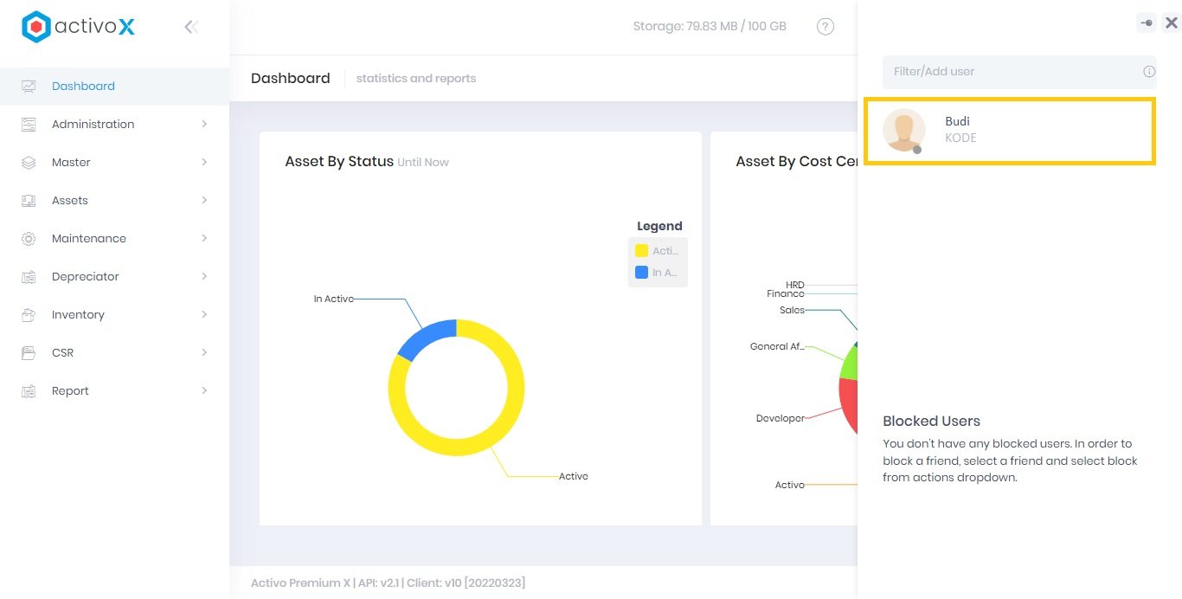Open the help question mark icon

825,27
